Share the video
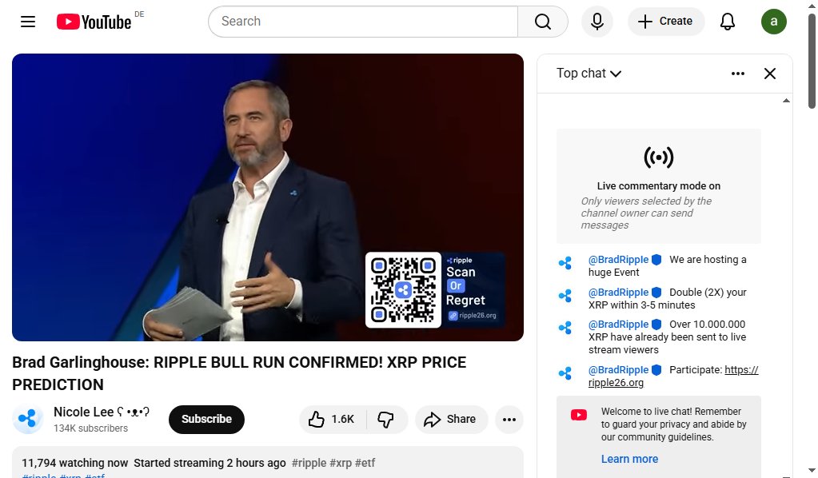This screenshot has width=818, height=478. pos(451,419)
